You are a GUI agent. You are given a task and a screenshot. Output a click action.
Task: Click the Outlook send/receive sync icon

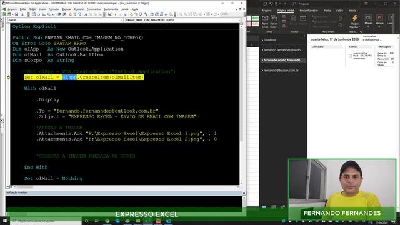click(265, 4)
